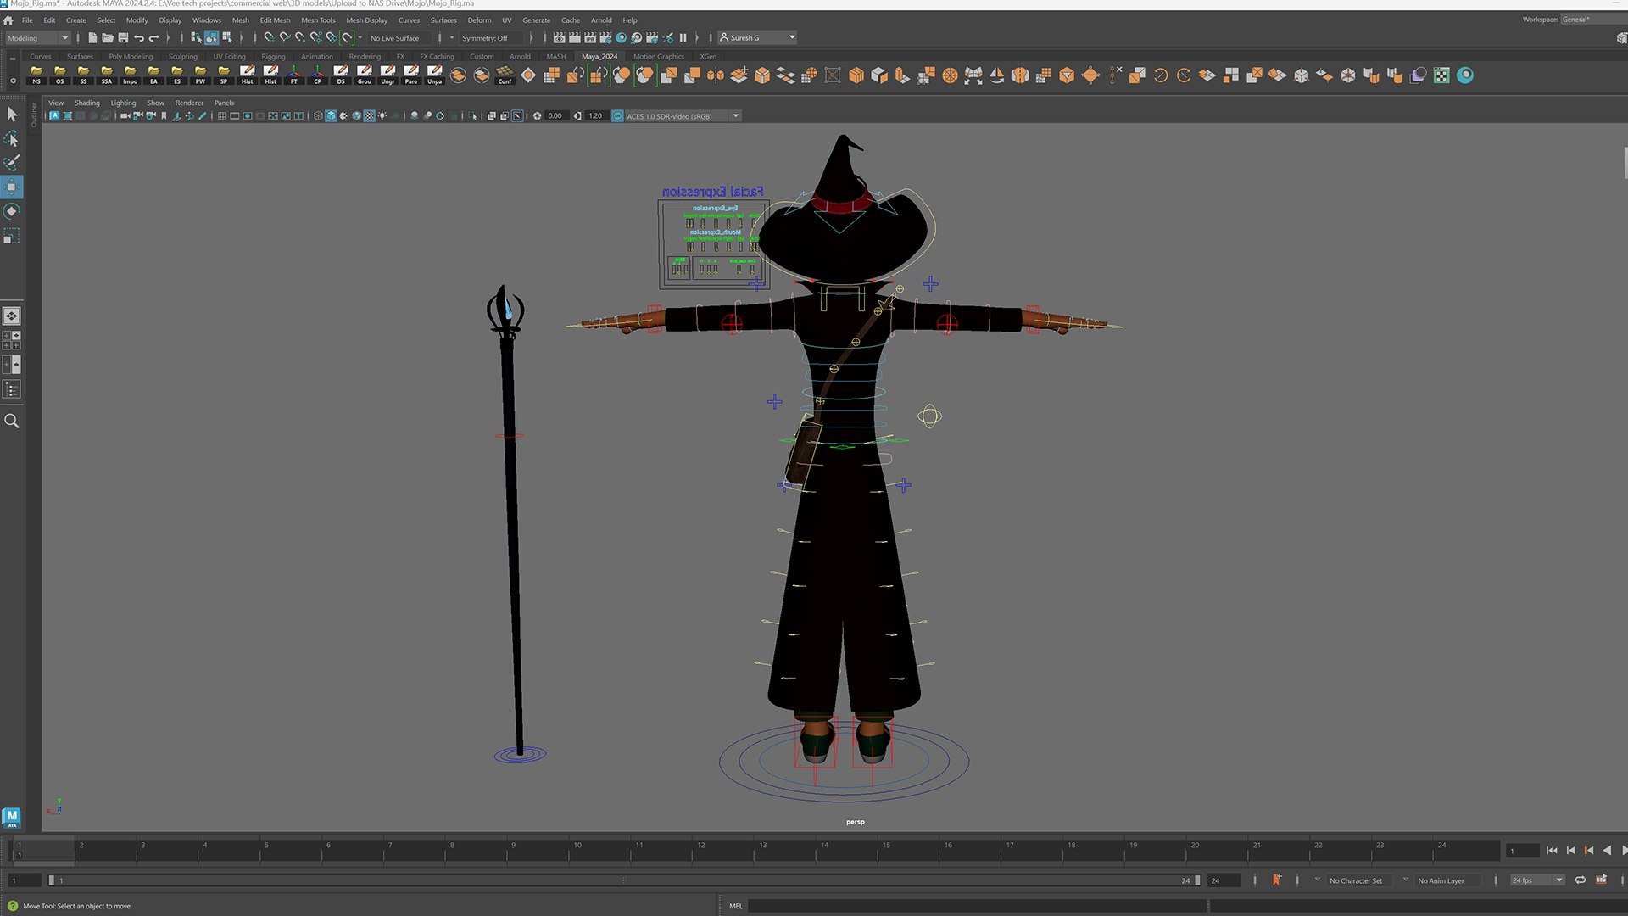Click the Maya home icon at bottom left

11,817
